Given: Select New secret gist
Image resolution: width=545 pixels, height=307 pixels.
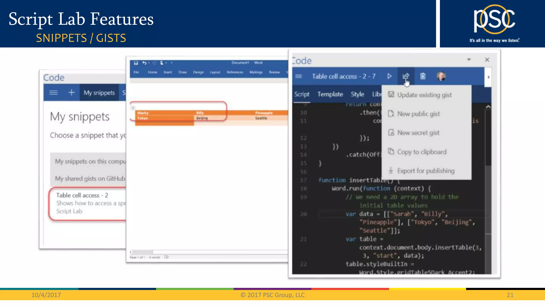Looking at the screenshot, I should (418, 133).
